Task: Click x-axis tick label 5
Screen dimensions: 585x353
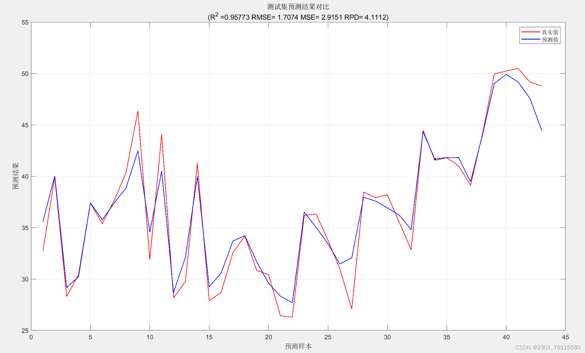Action: [90, 337]
